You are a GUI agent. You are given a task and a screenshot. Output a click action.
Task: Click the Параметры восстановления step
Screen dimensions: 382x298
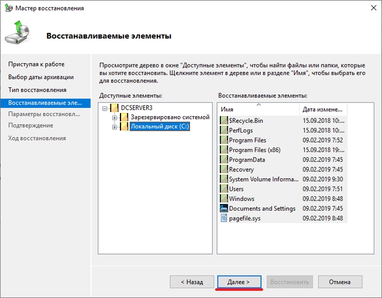coord(44,114)
